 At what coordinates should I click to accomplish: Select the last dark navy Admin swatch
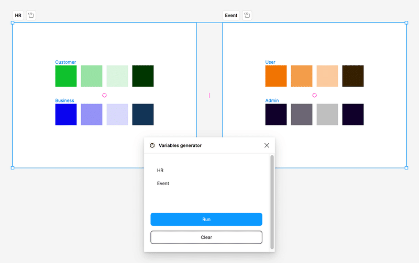(353, 115)
